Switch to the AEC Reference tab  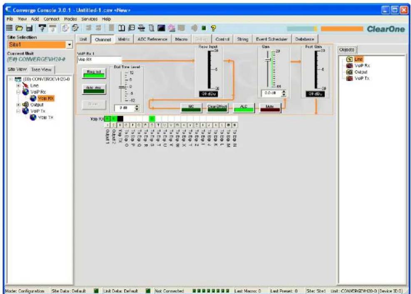pos(152,39)
